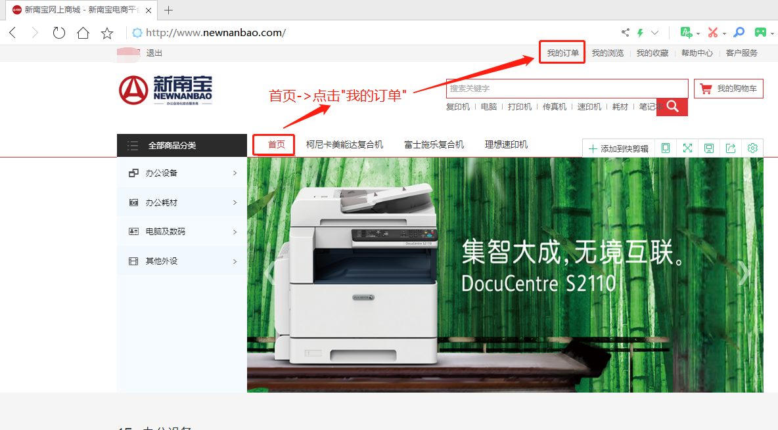Open the 富士施乐复合机 navigation tab
Screen dimensions: 778x430
(434, 145)
